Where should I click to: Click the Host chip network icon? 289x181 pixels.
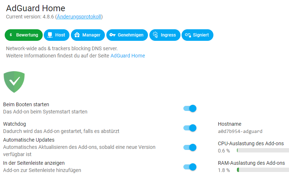click(50, 35)
